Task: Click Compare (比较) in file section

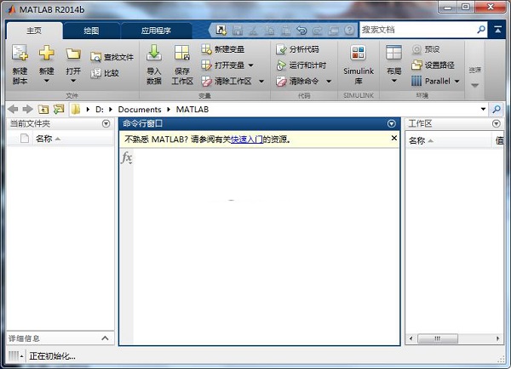Action: [x=105, y=73]
